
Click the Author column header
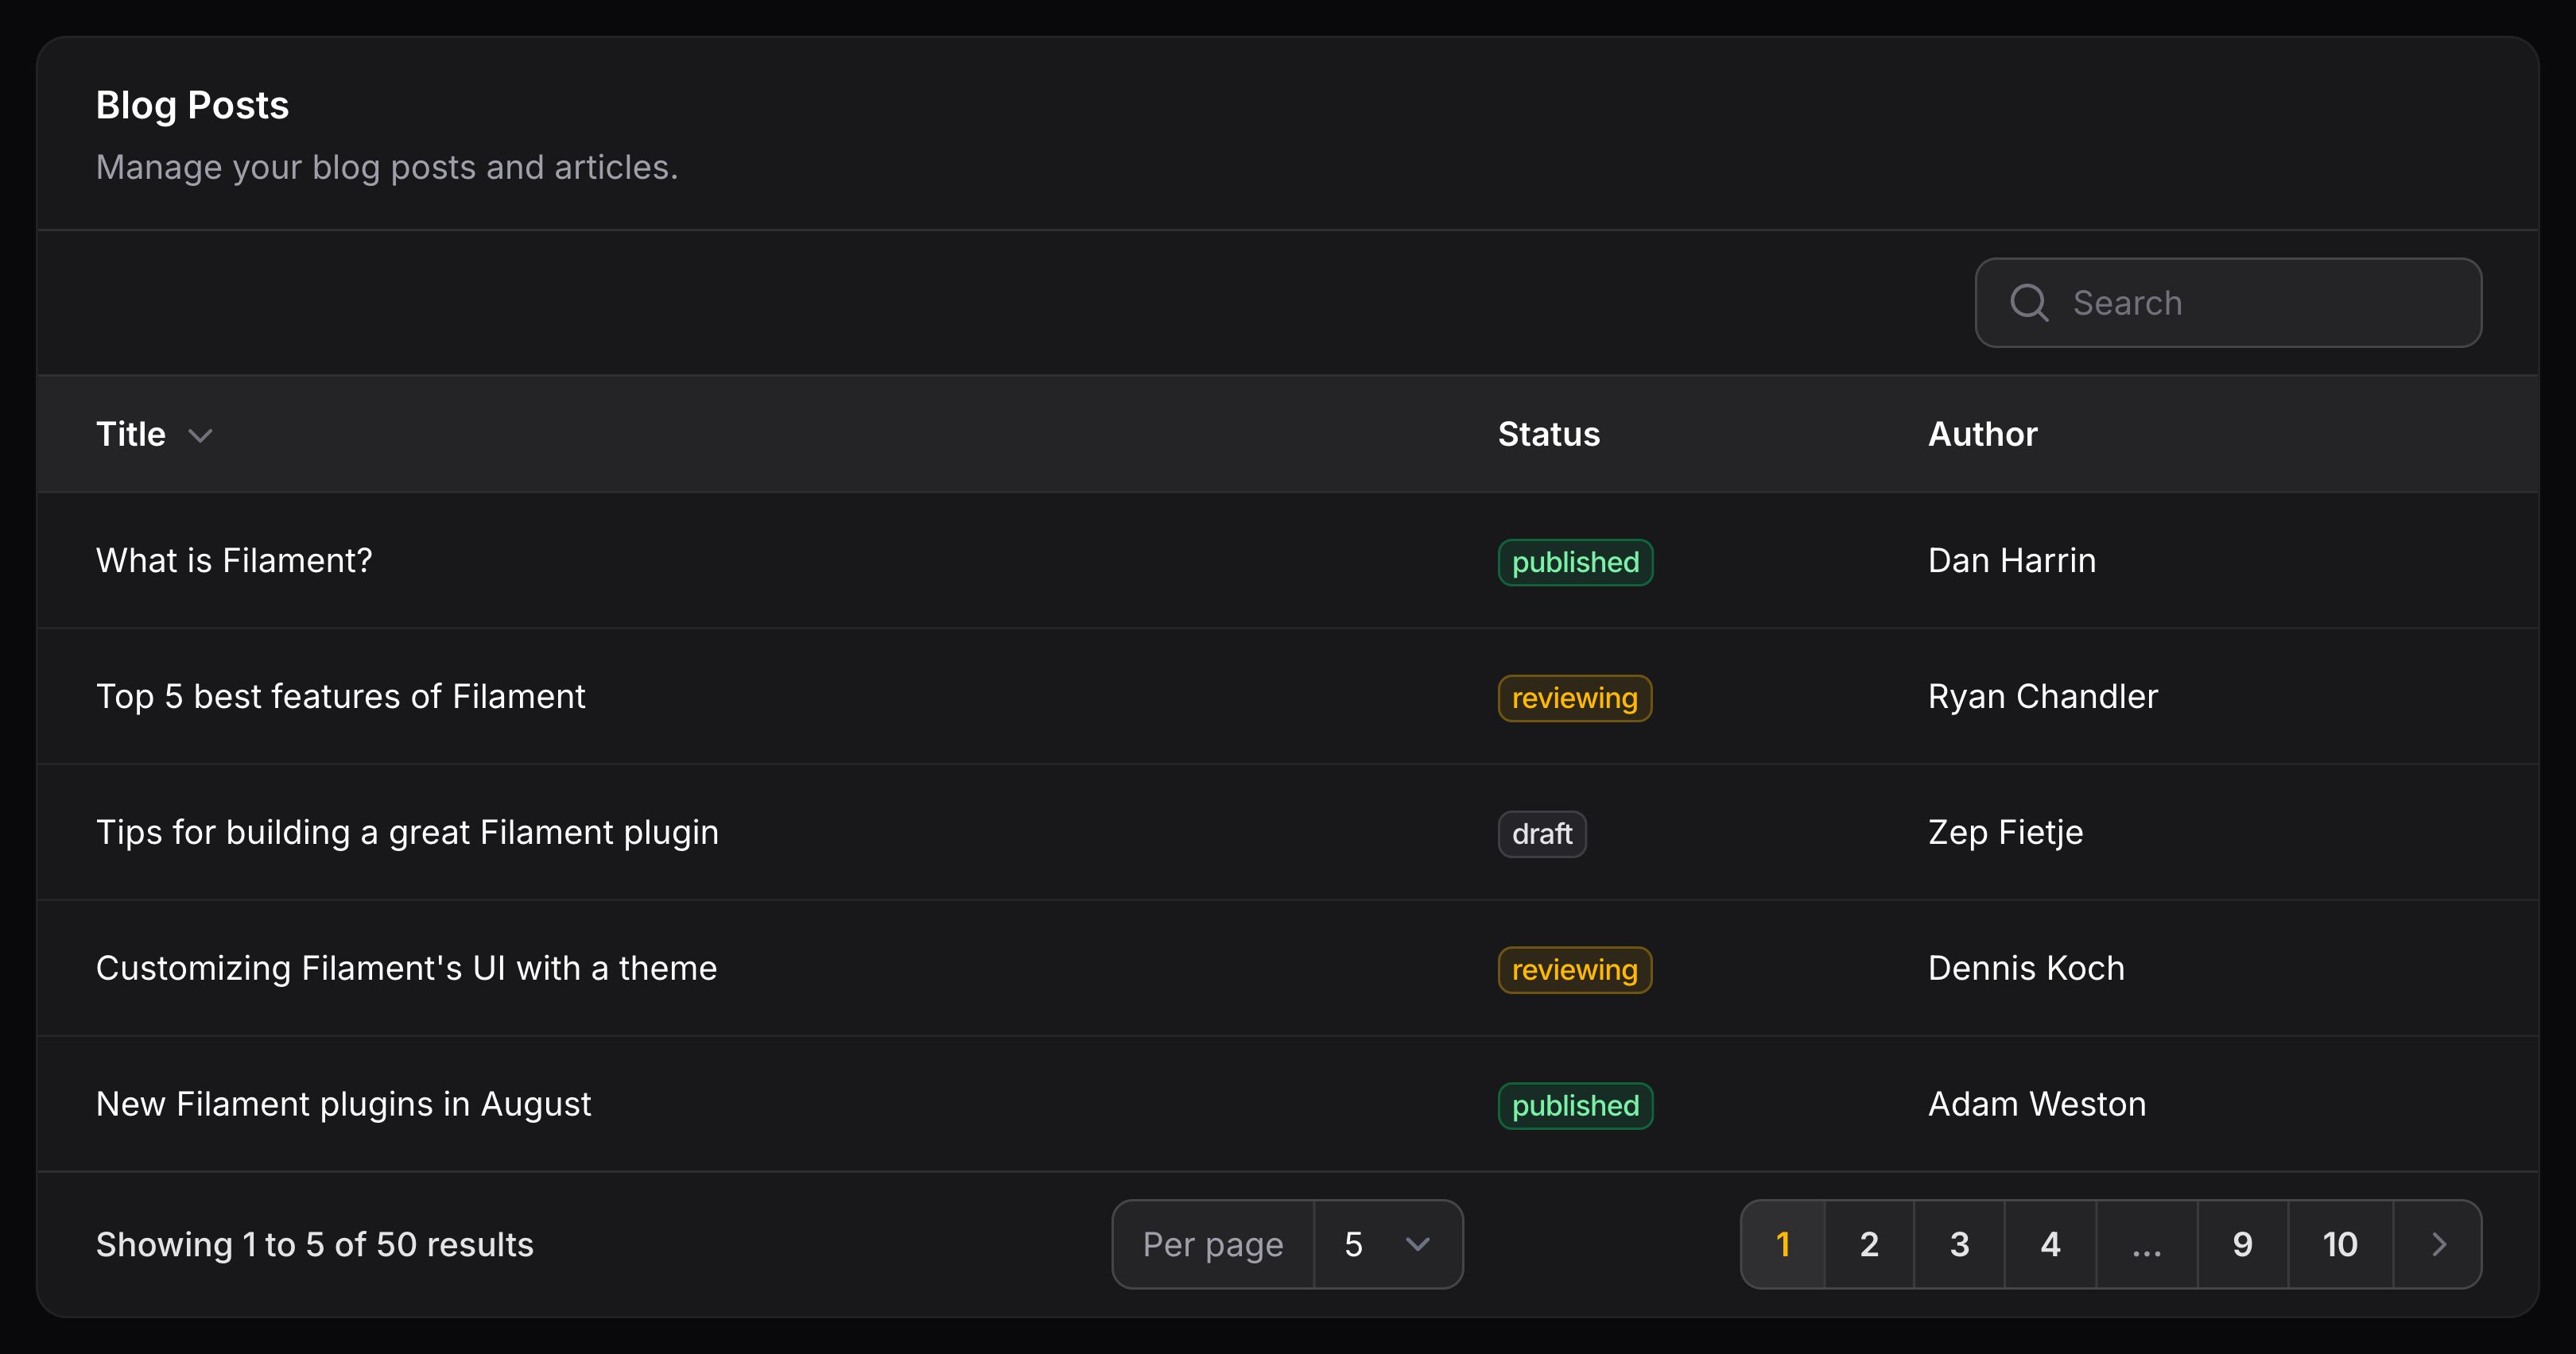[x=1982, y=435]
